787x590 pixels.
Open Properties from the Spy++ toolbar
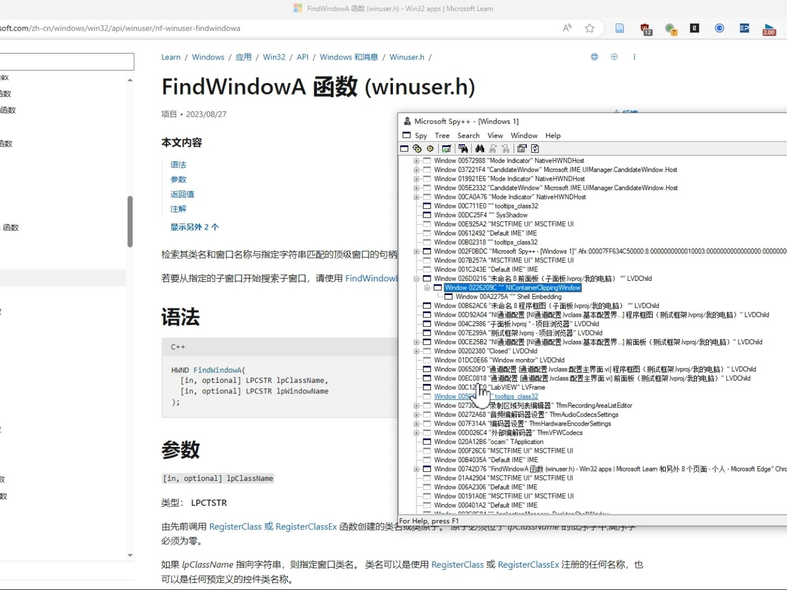521,148
